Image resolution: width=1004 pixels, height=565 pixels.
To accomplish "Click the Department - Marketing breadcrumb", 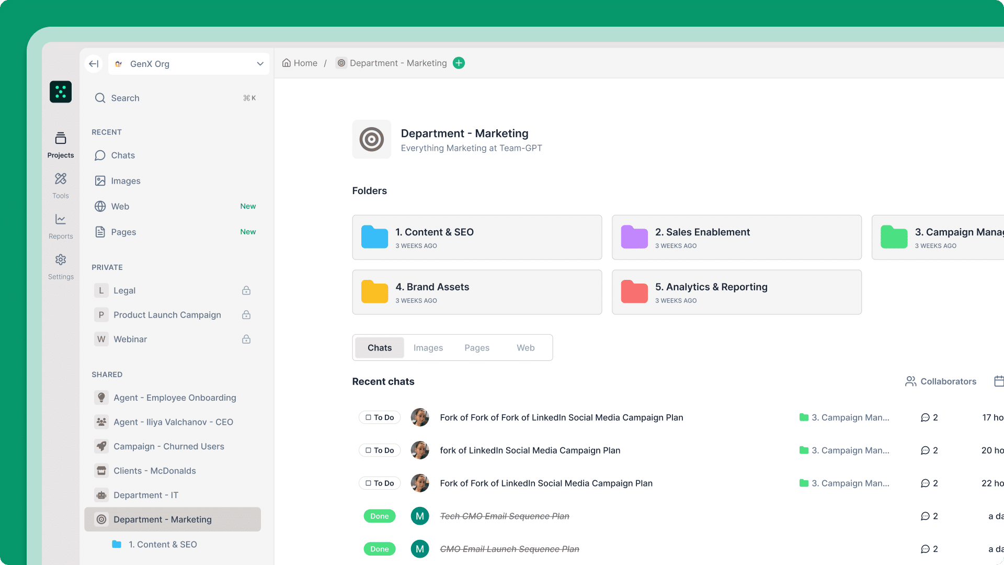I will [x=391, y=63].
